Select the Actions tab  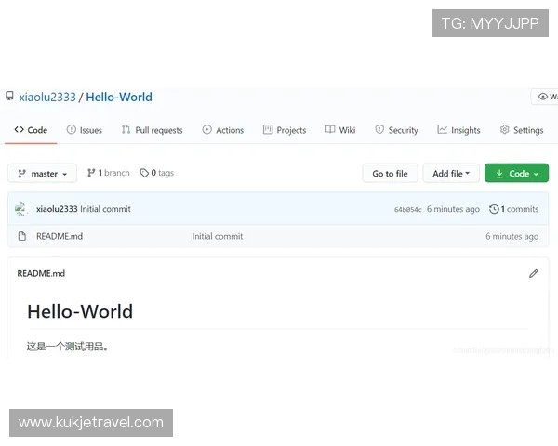(222, 130)
